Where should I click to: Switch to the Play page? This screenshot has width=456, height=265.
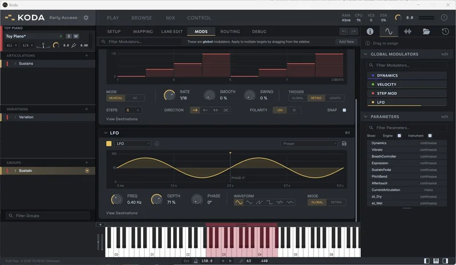(x=113, y=18)
